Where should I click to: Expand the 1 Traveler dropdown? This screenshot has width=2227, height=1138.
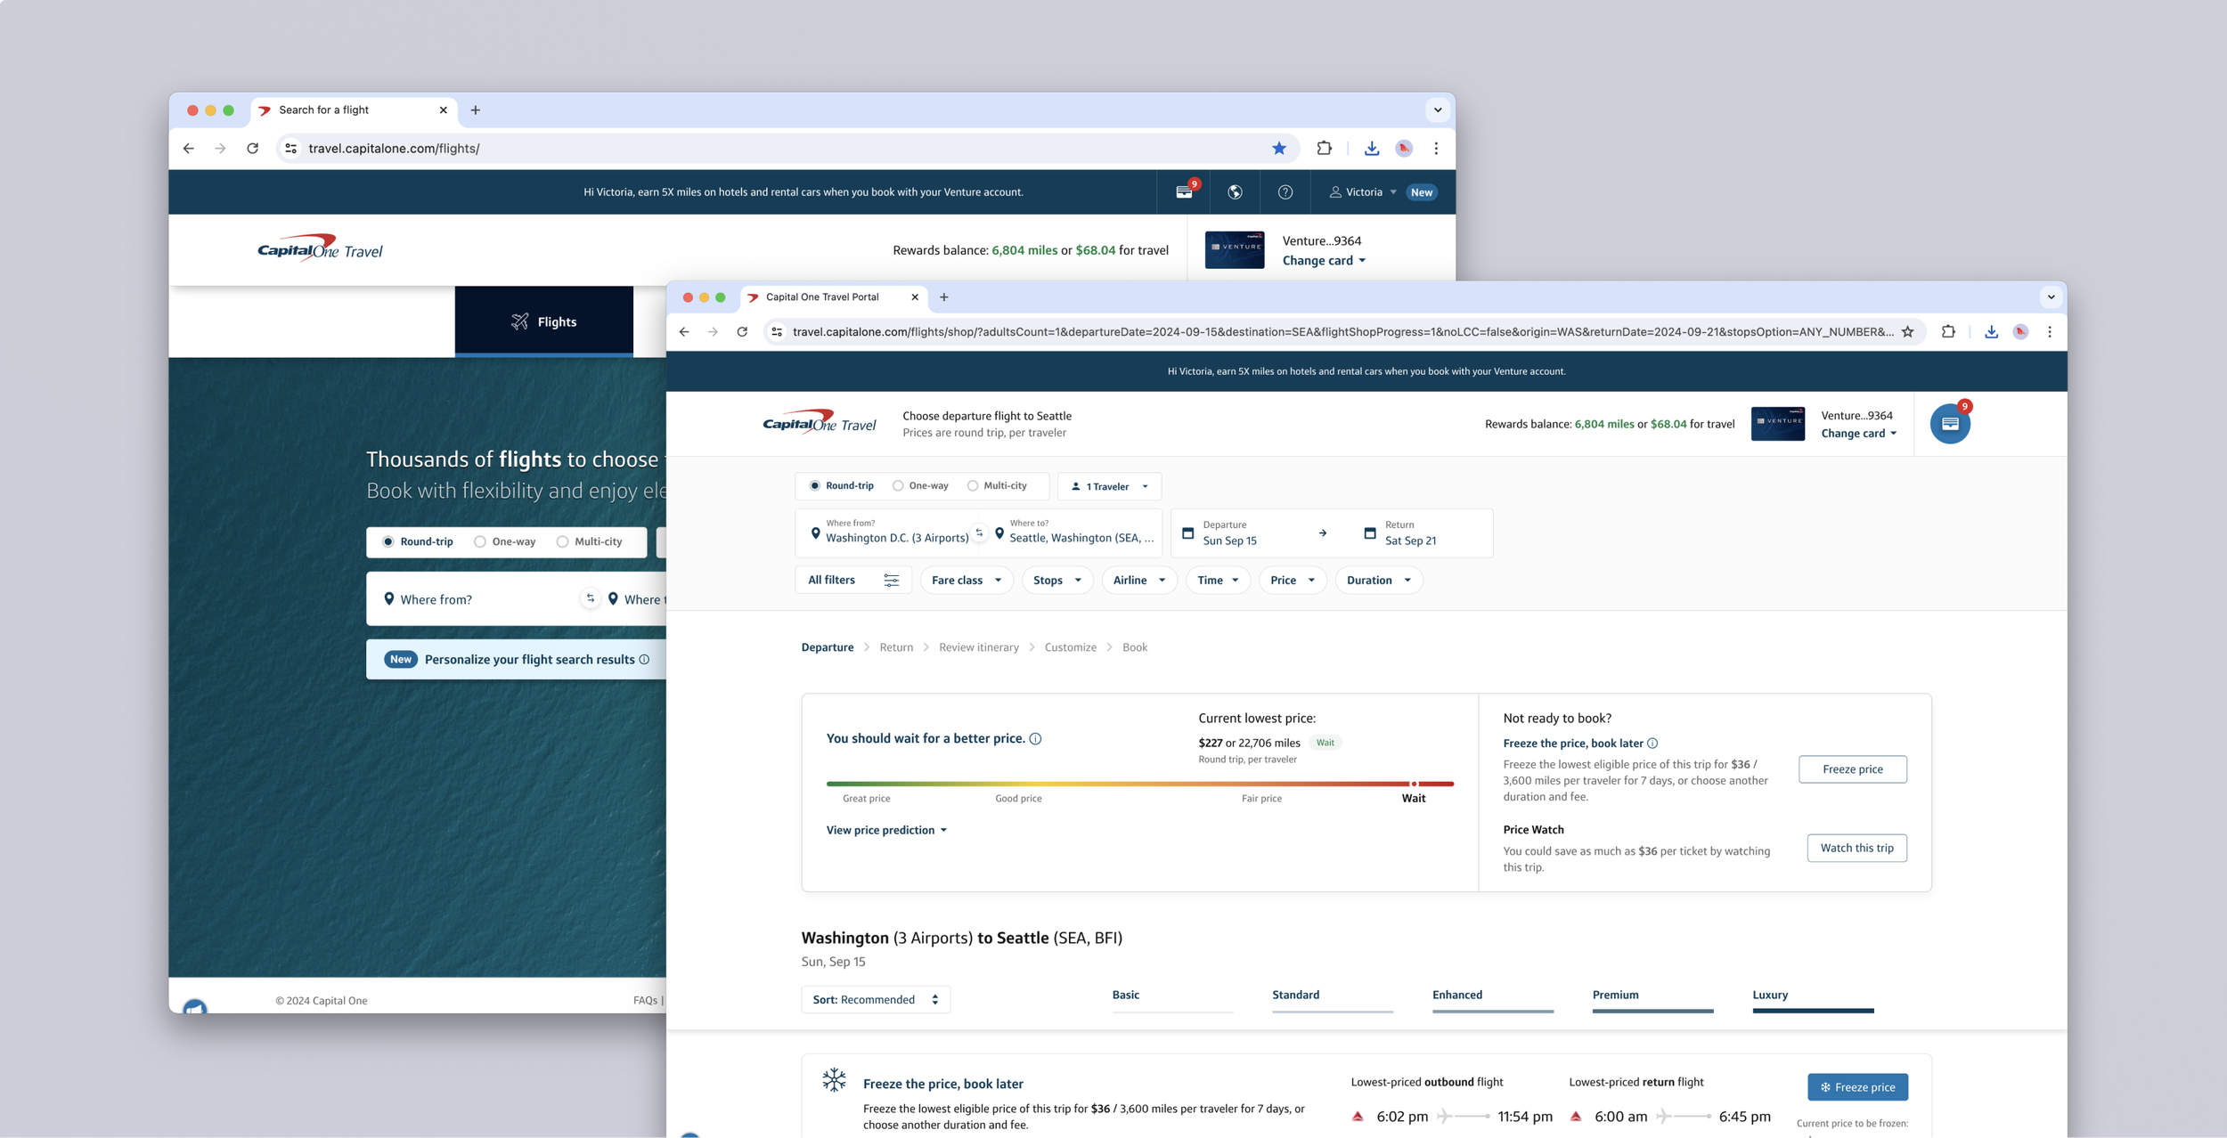click(x=1108, y=486)
